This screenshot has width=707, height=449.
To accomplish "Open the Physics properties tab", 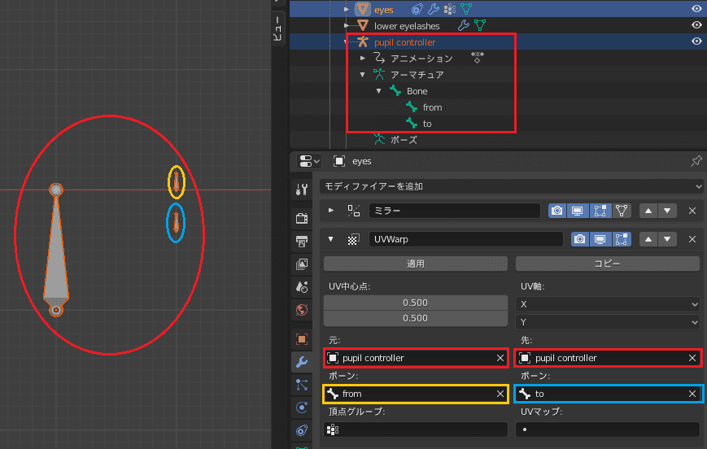I will pyautogui.click(x=302, y=408).
